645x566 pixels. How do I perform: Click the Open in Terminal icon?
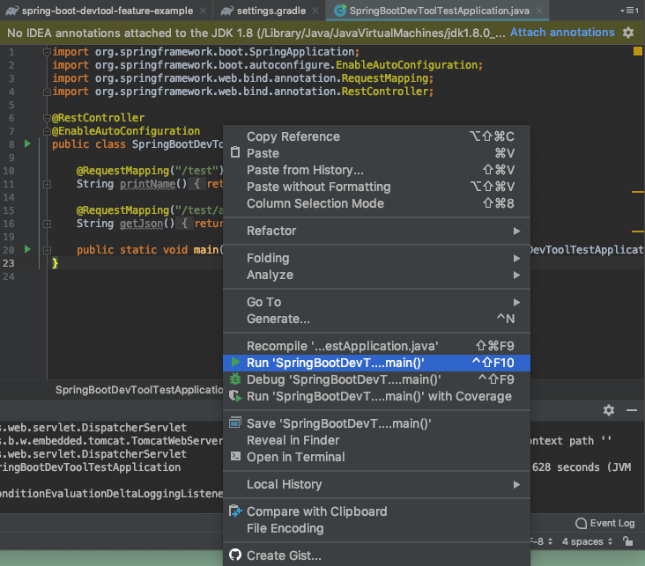click(235, 456)
